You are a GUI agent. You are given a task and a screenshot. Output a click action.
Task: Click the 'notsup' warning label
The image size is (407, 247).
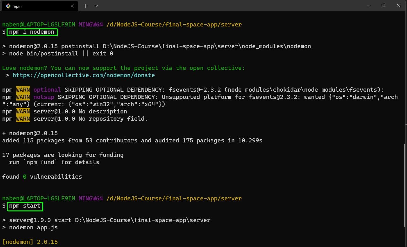pos(44,97)
